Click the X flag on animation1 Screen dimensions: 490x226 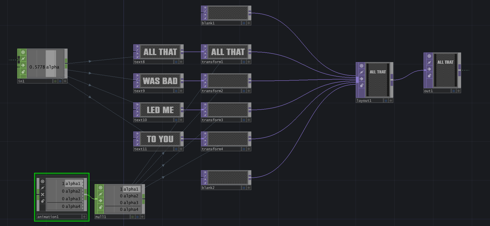[x=43, y=195]
